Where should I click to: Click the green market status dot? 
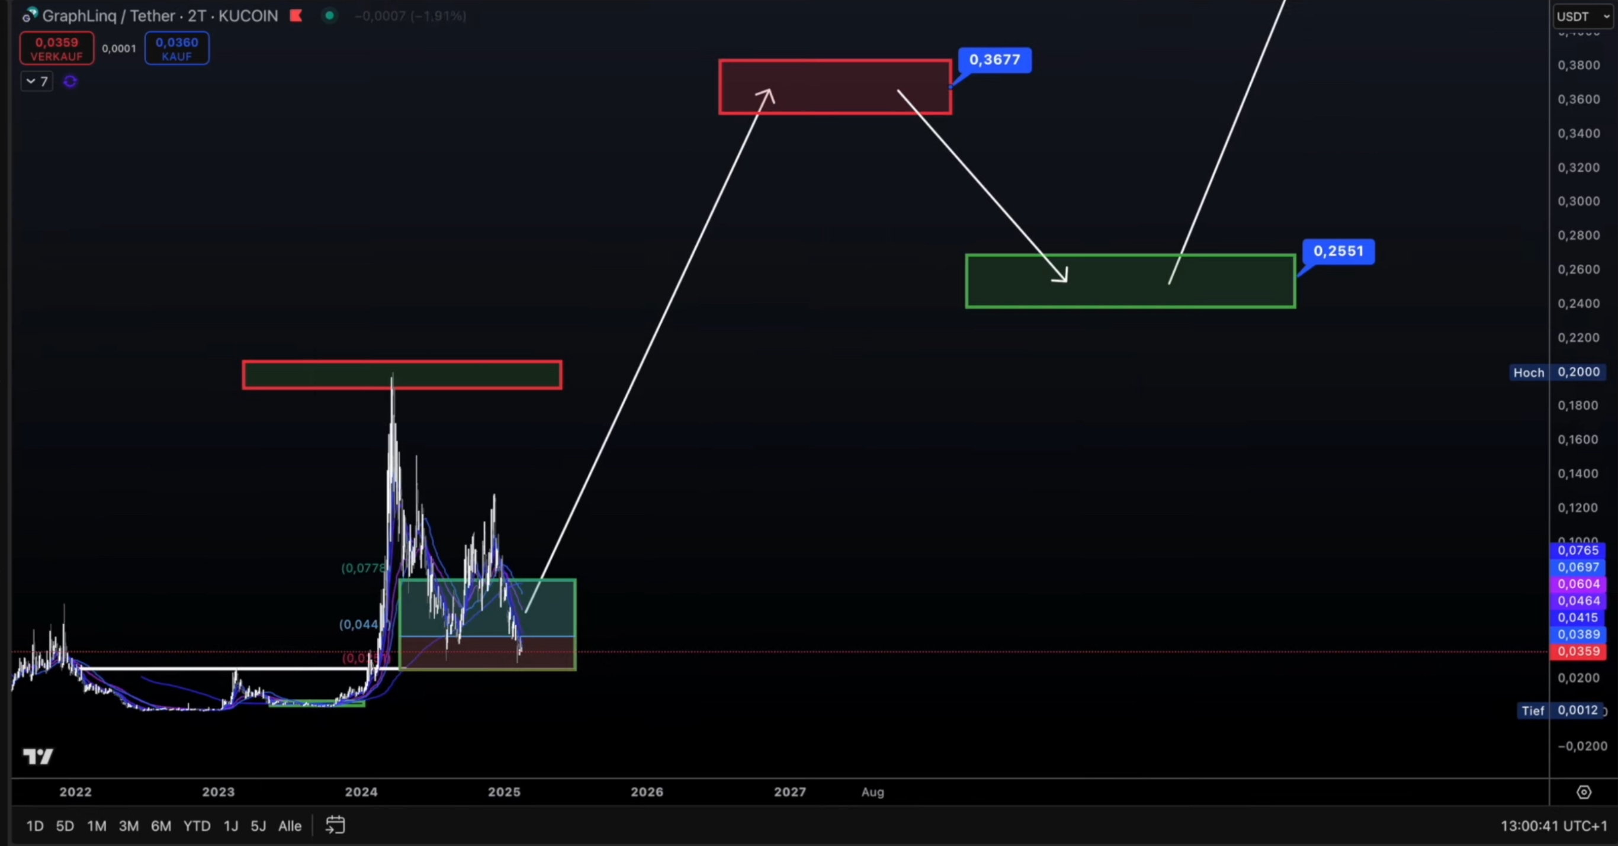click(329, 16)
